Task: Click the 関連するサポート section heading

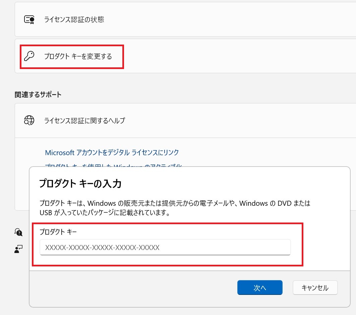Action: click(38, 94)
